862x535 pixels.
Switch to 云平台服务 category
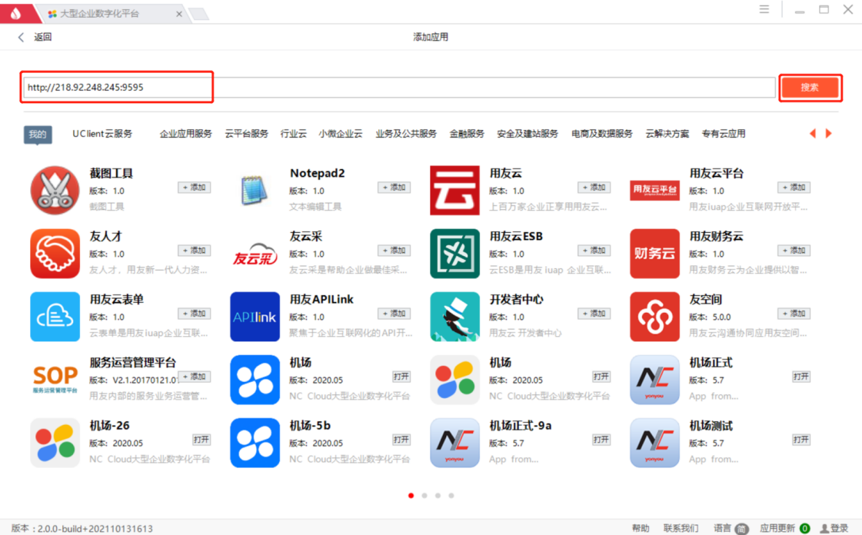pyautogui.click(x=246, y=134)
